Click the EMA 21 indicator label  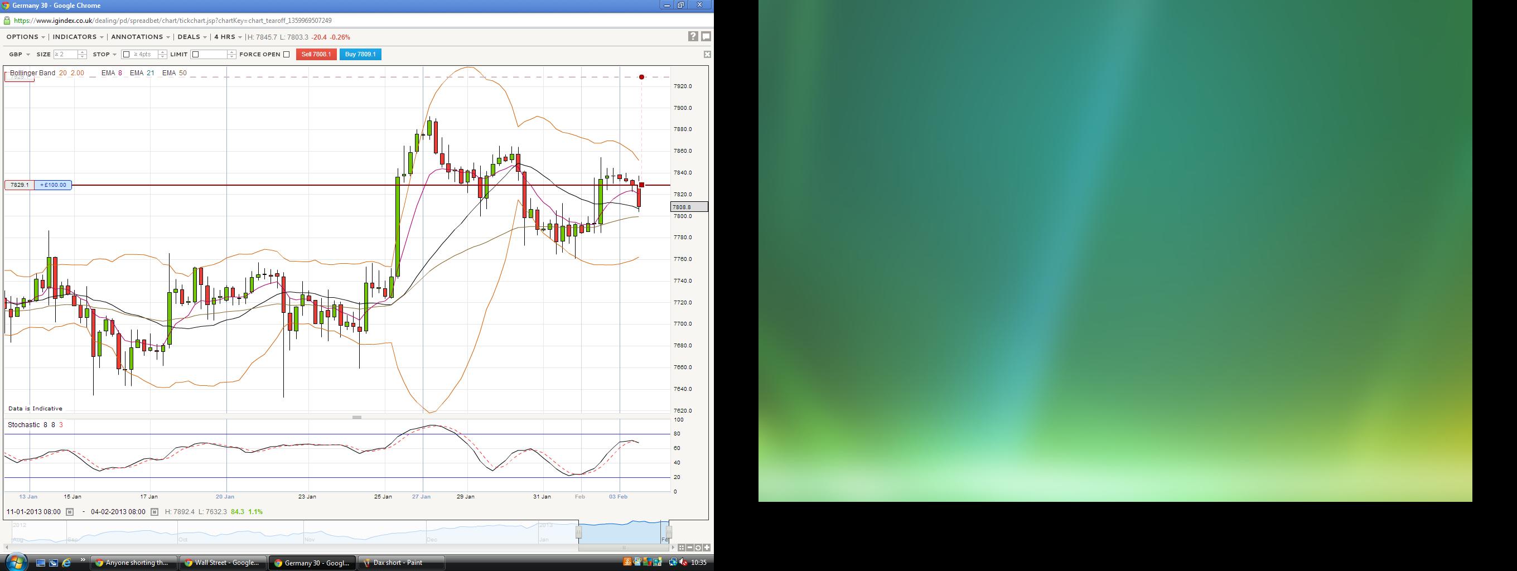pos(142,73)
